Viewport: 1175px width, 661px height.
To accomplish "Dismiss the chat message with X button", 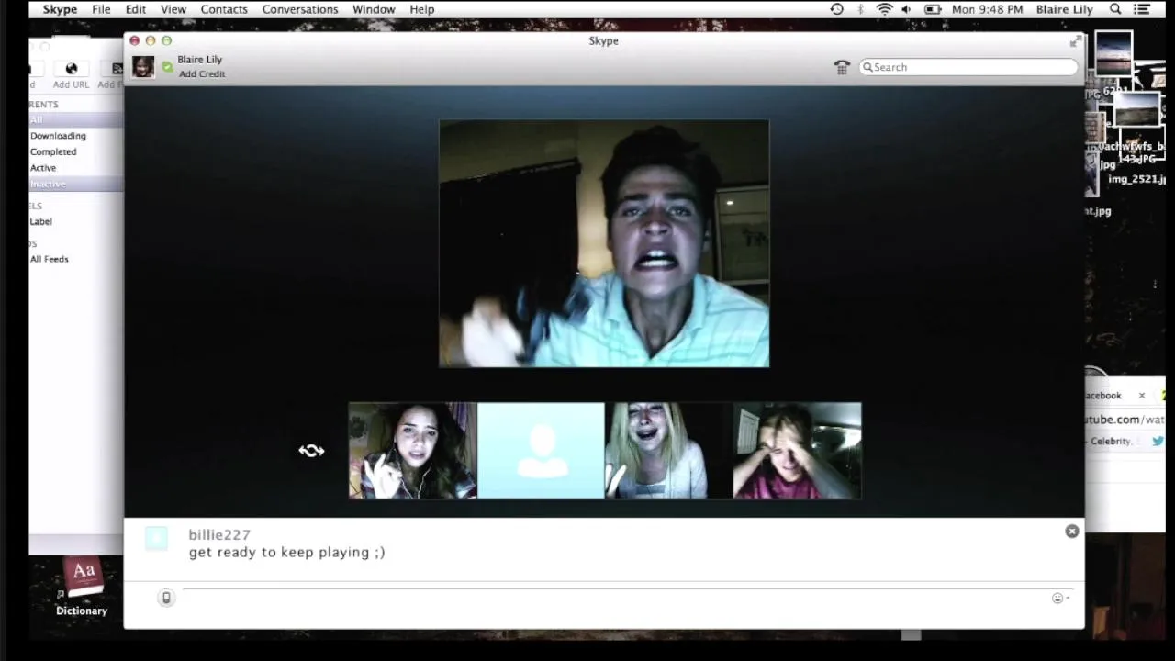I will (1071, 532).
